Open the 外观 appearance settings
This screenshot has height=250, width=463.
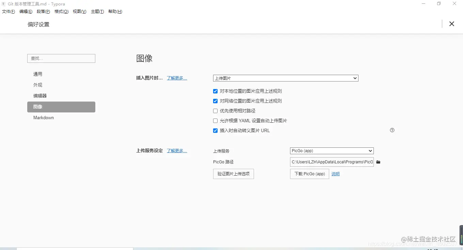click(x=37, y=85)
